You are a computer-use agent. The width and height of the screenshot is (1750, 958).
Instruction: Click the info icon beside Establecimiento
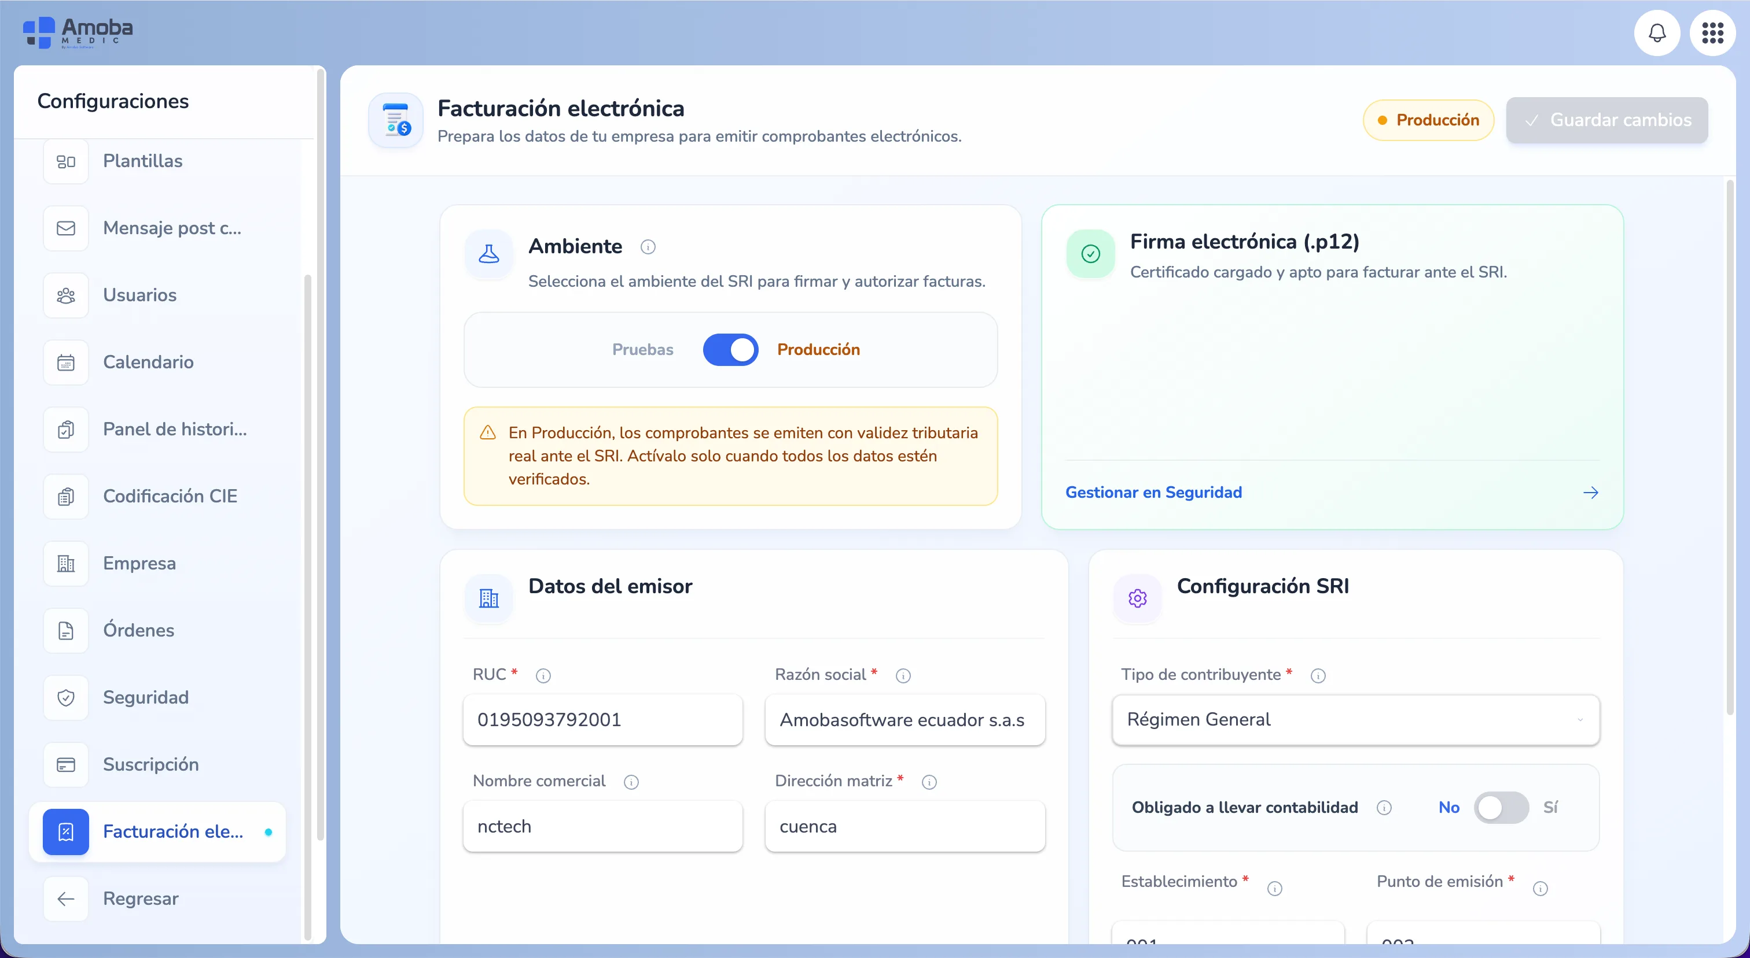[x=1275, y=889]
